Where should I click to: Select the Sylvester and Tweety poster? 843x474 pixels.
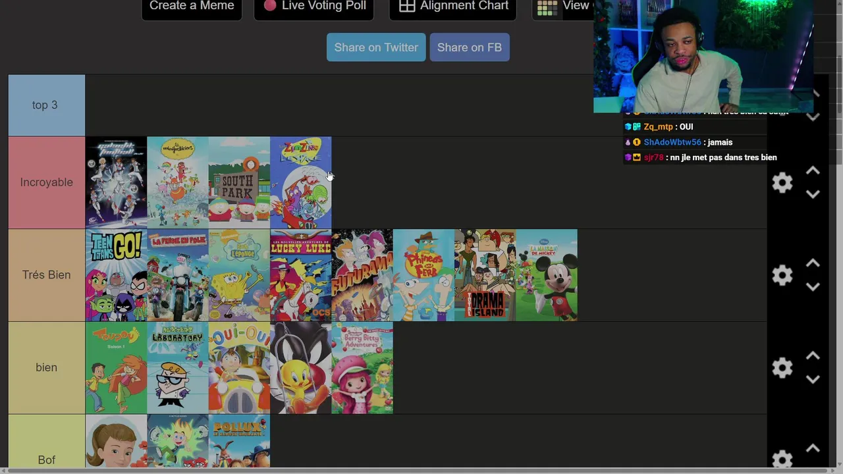tap(300, 367)
